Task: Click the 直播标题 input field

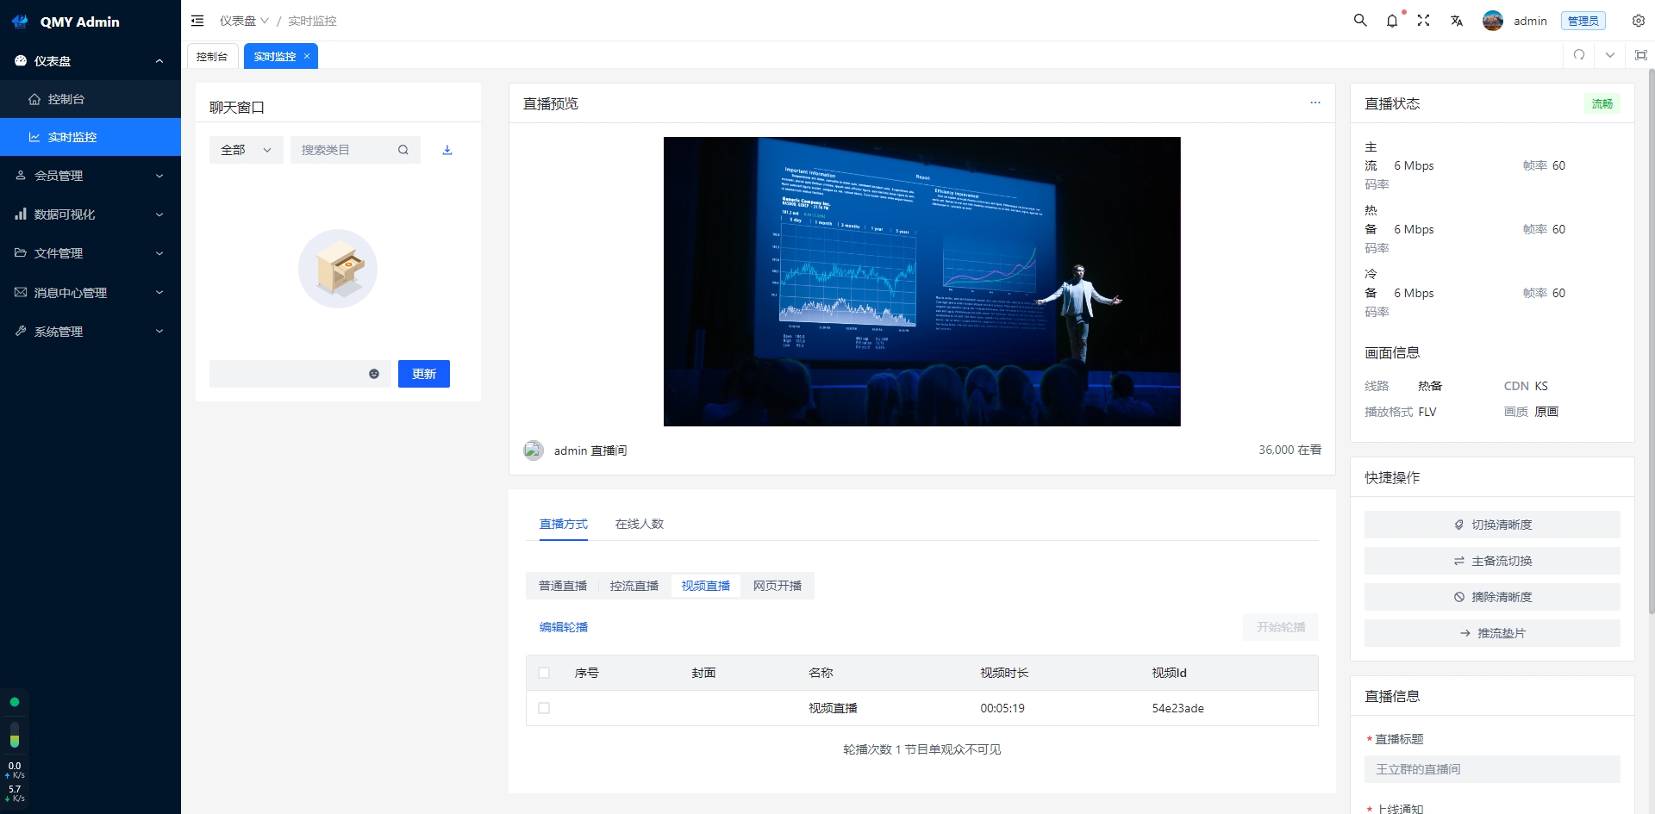Action: (1492, 769)
